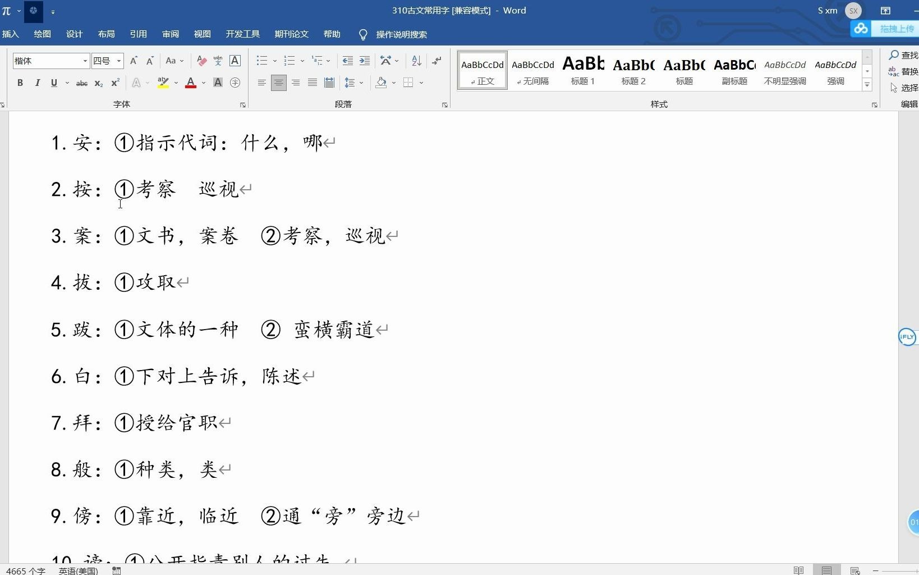Expand font color dropdown arrow
The image size is (919, 575).
click(204, 83)
